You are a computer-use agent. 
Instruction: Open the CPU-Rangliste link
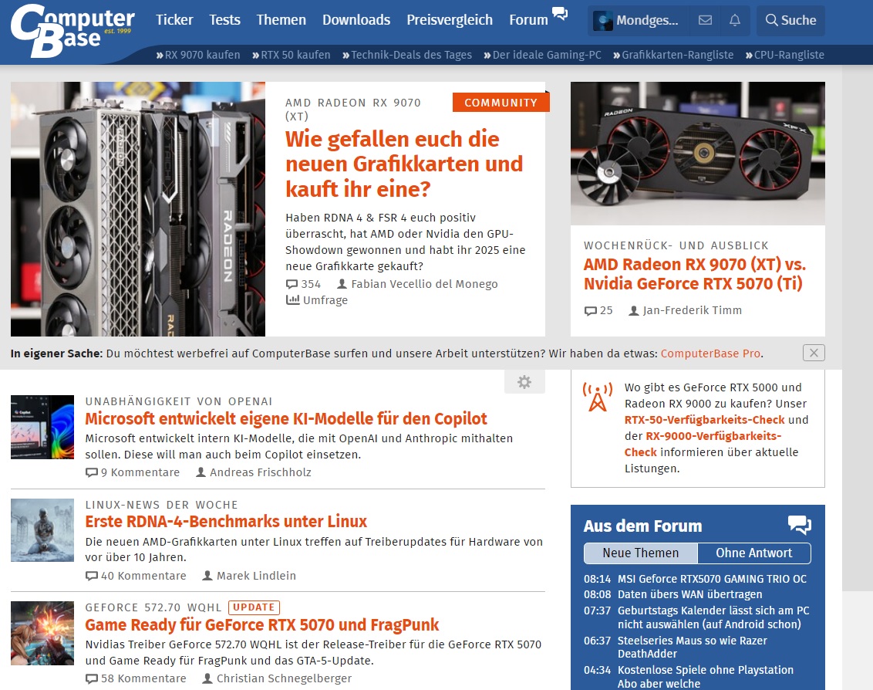point(785,55)
